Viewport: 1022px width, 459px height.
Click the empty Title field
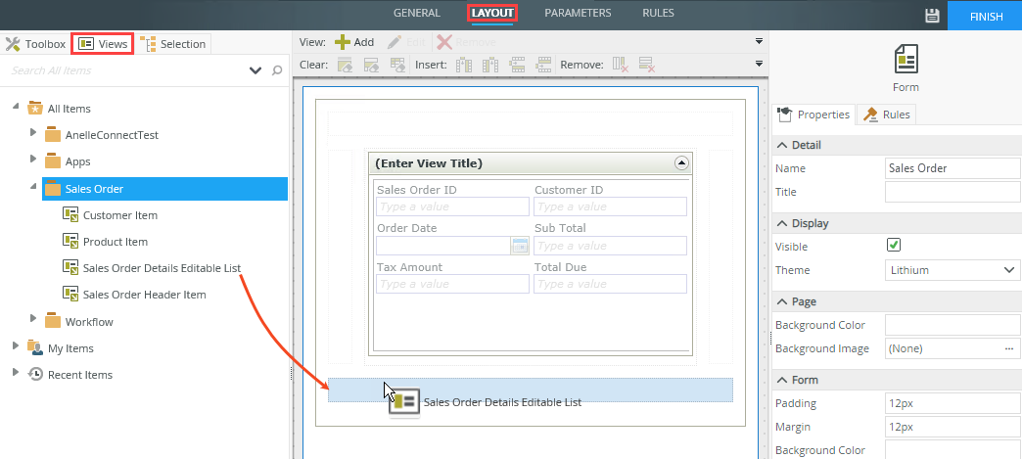pyautogui.click(x=952, y=192)
